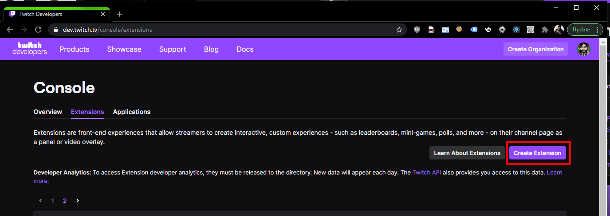The image size is (610, 216).
Task: Click the site lock icon
Action: click(x=55, y=30)
